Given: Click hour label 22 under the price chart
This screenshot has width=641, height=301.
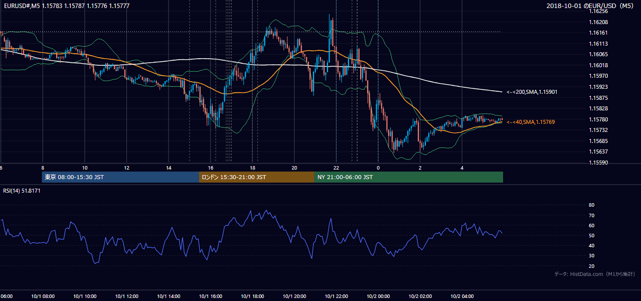Looking at the screenshot, I should point(336,168).
